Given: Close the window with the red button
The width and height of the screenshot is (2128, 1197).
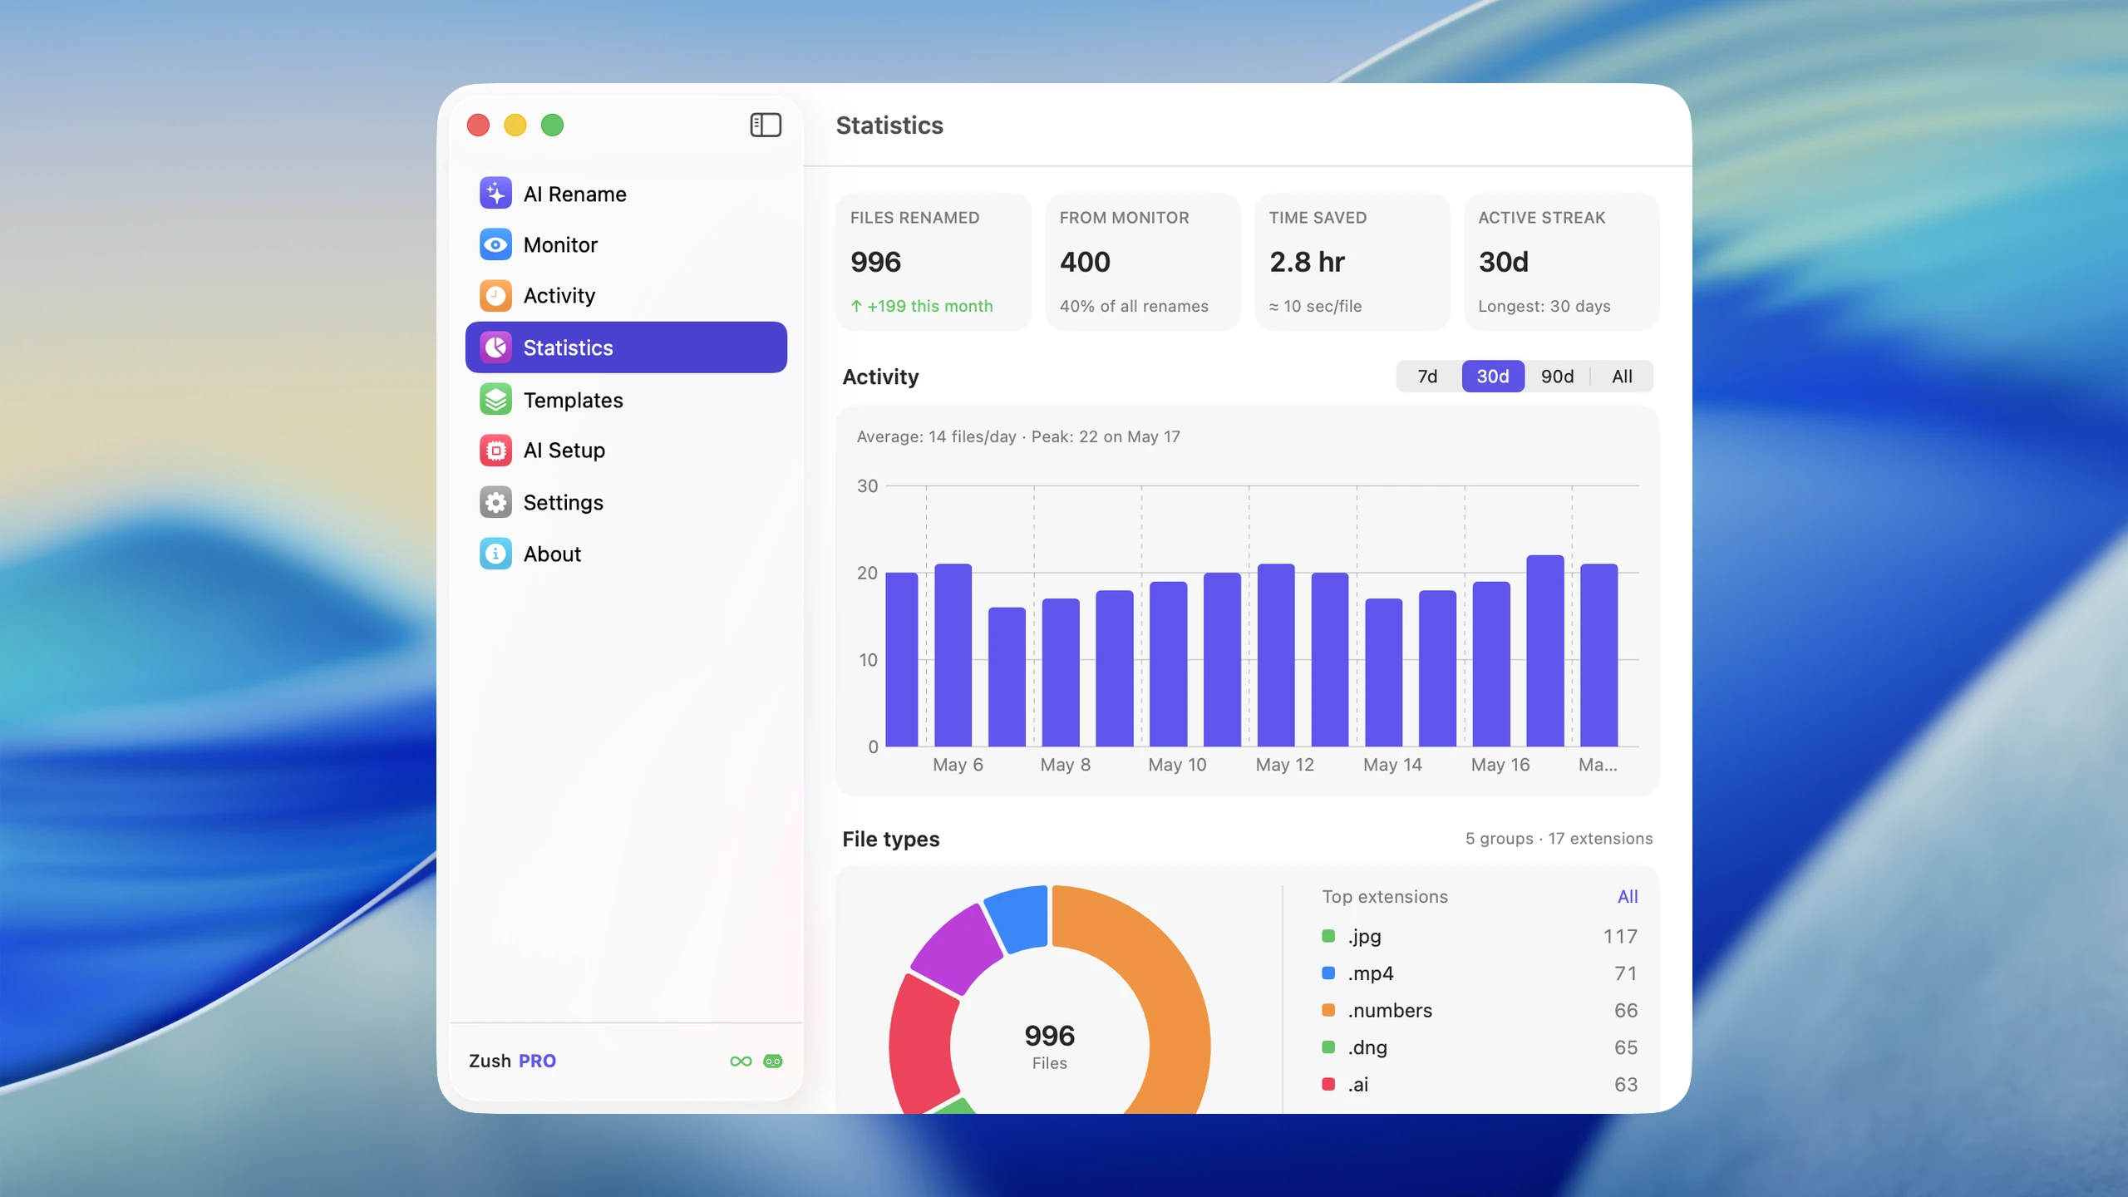Looking at the screenshot, I should [478, 126].
